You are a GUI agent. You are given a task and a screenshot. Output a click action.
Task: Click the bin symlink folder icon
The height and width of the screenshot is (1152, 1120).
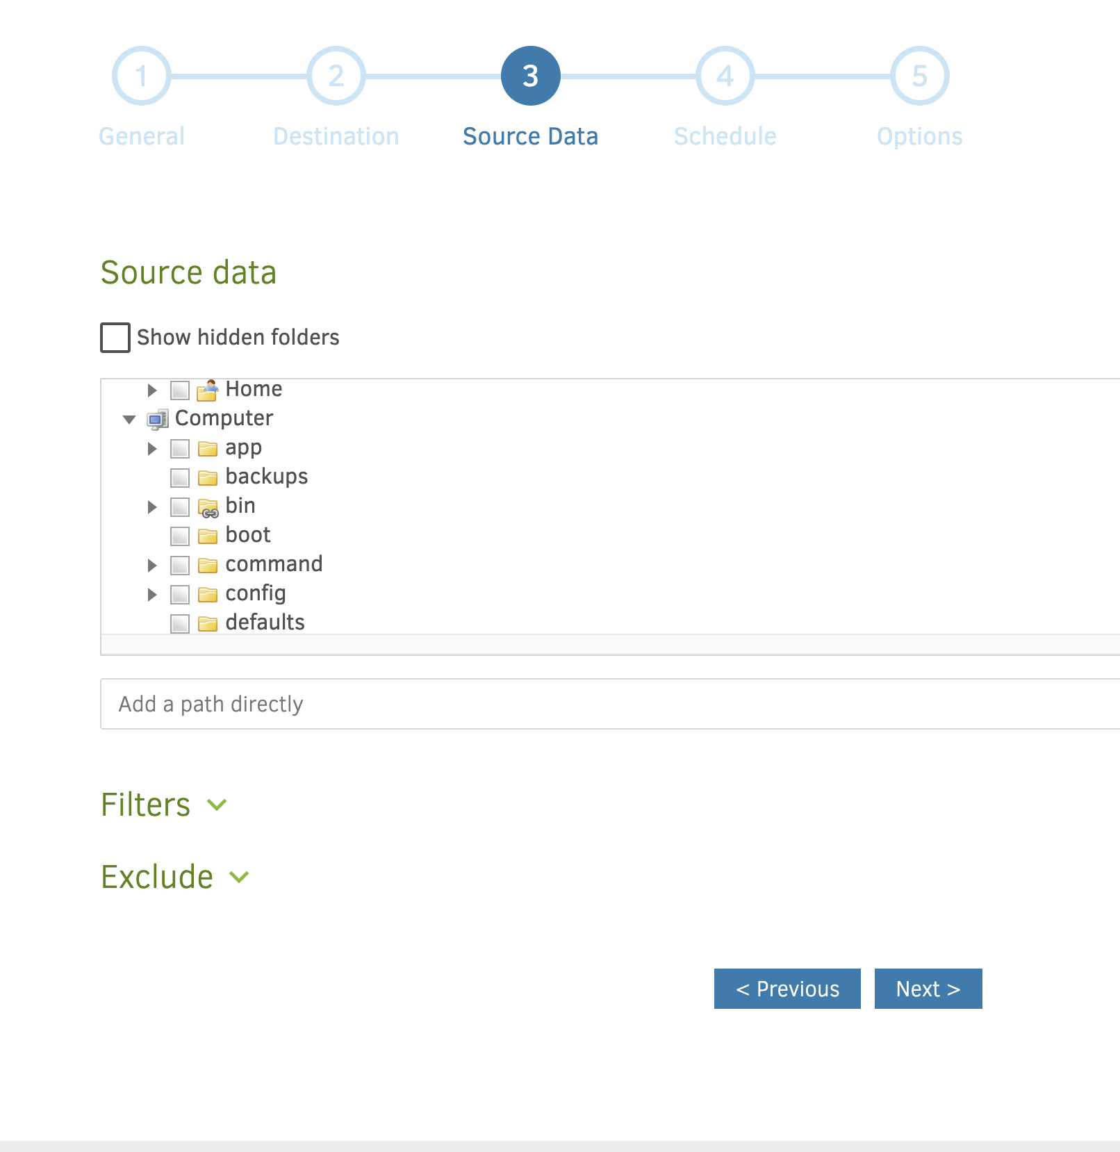click(208, 508)
